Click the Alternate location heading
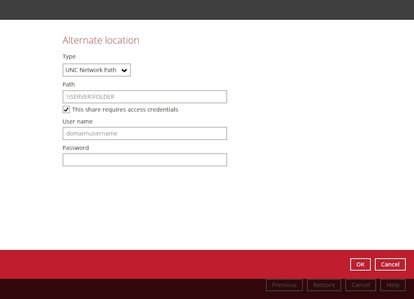Viewport: 414px width, 299px height. [101, 40]
